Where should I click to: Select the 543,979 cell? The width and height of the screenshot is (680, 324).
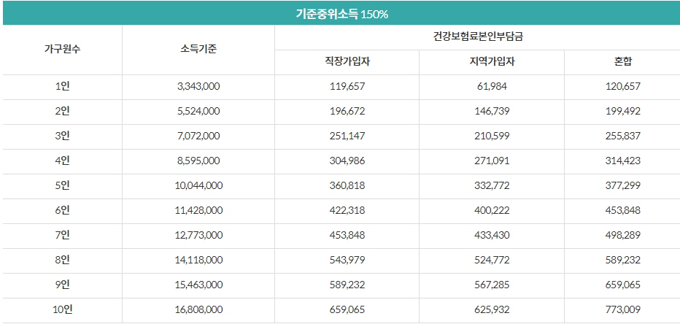coord(347,259)
